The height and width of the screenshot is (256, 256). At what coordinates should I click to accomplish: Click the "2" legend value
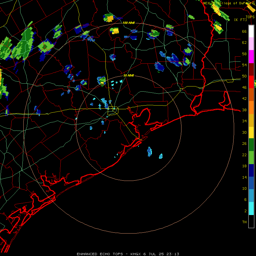tap(245, 211)
